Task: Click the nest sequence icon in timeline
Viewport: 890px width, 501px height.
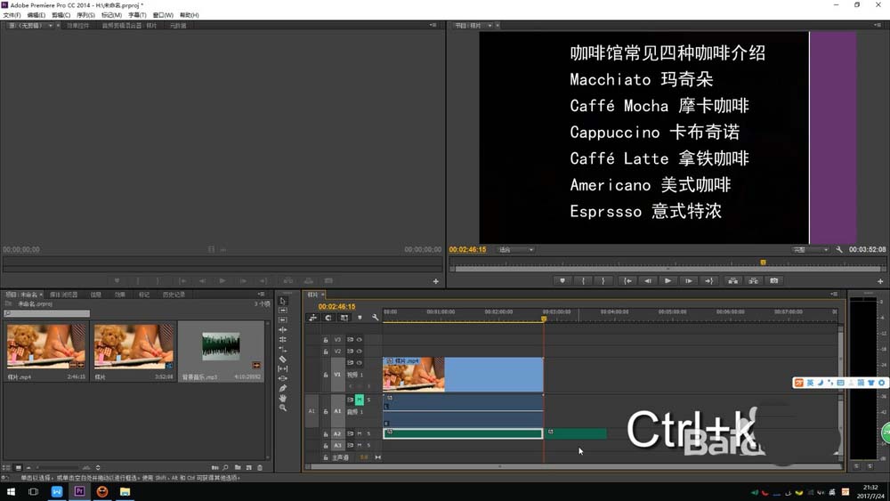Action: [x=312, y=318]
